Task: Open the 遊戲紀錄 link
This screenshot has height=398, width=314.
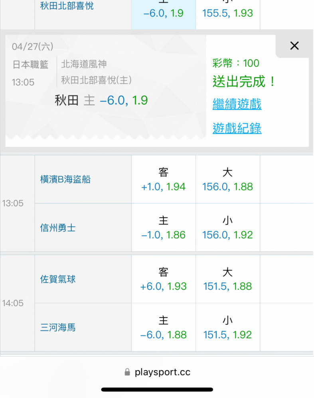Action: (x=237, y=128)
